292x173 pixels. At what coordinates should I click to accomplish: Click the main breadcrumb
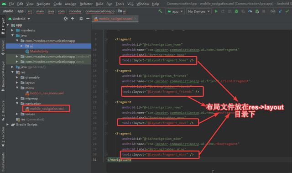[40, 11]
